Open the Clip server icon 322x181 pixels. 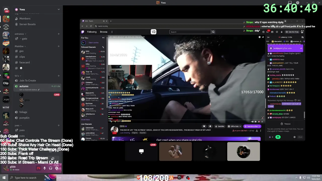[6, 83]
